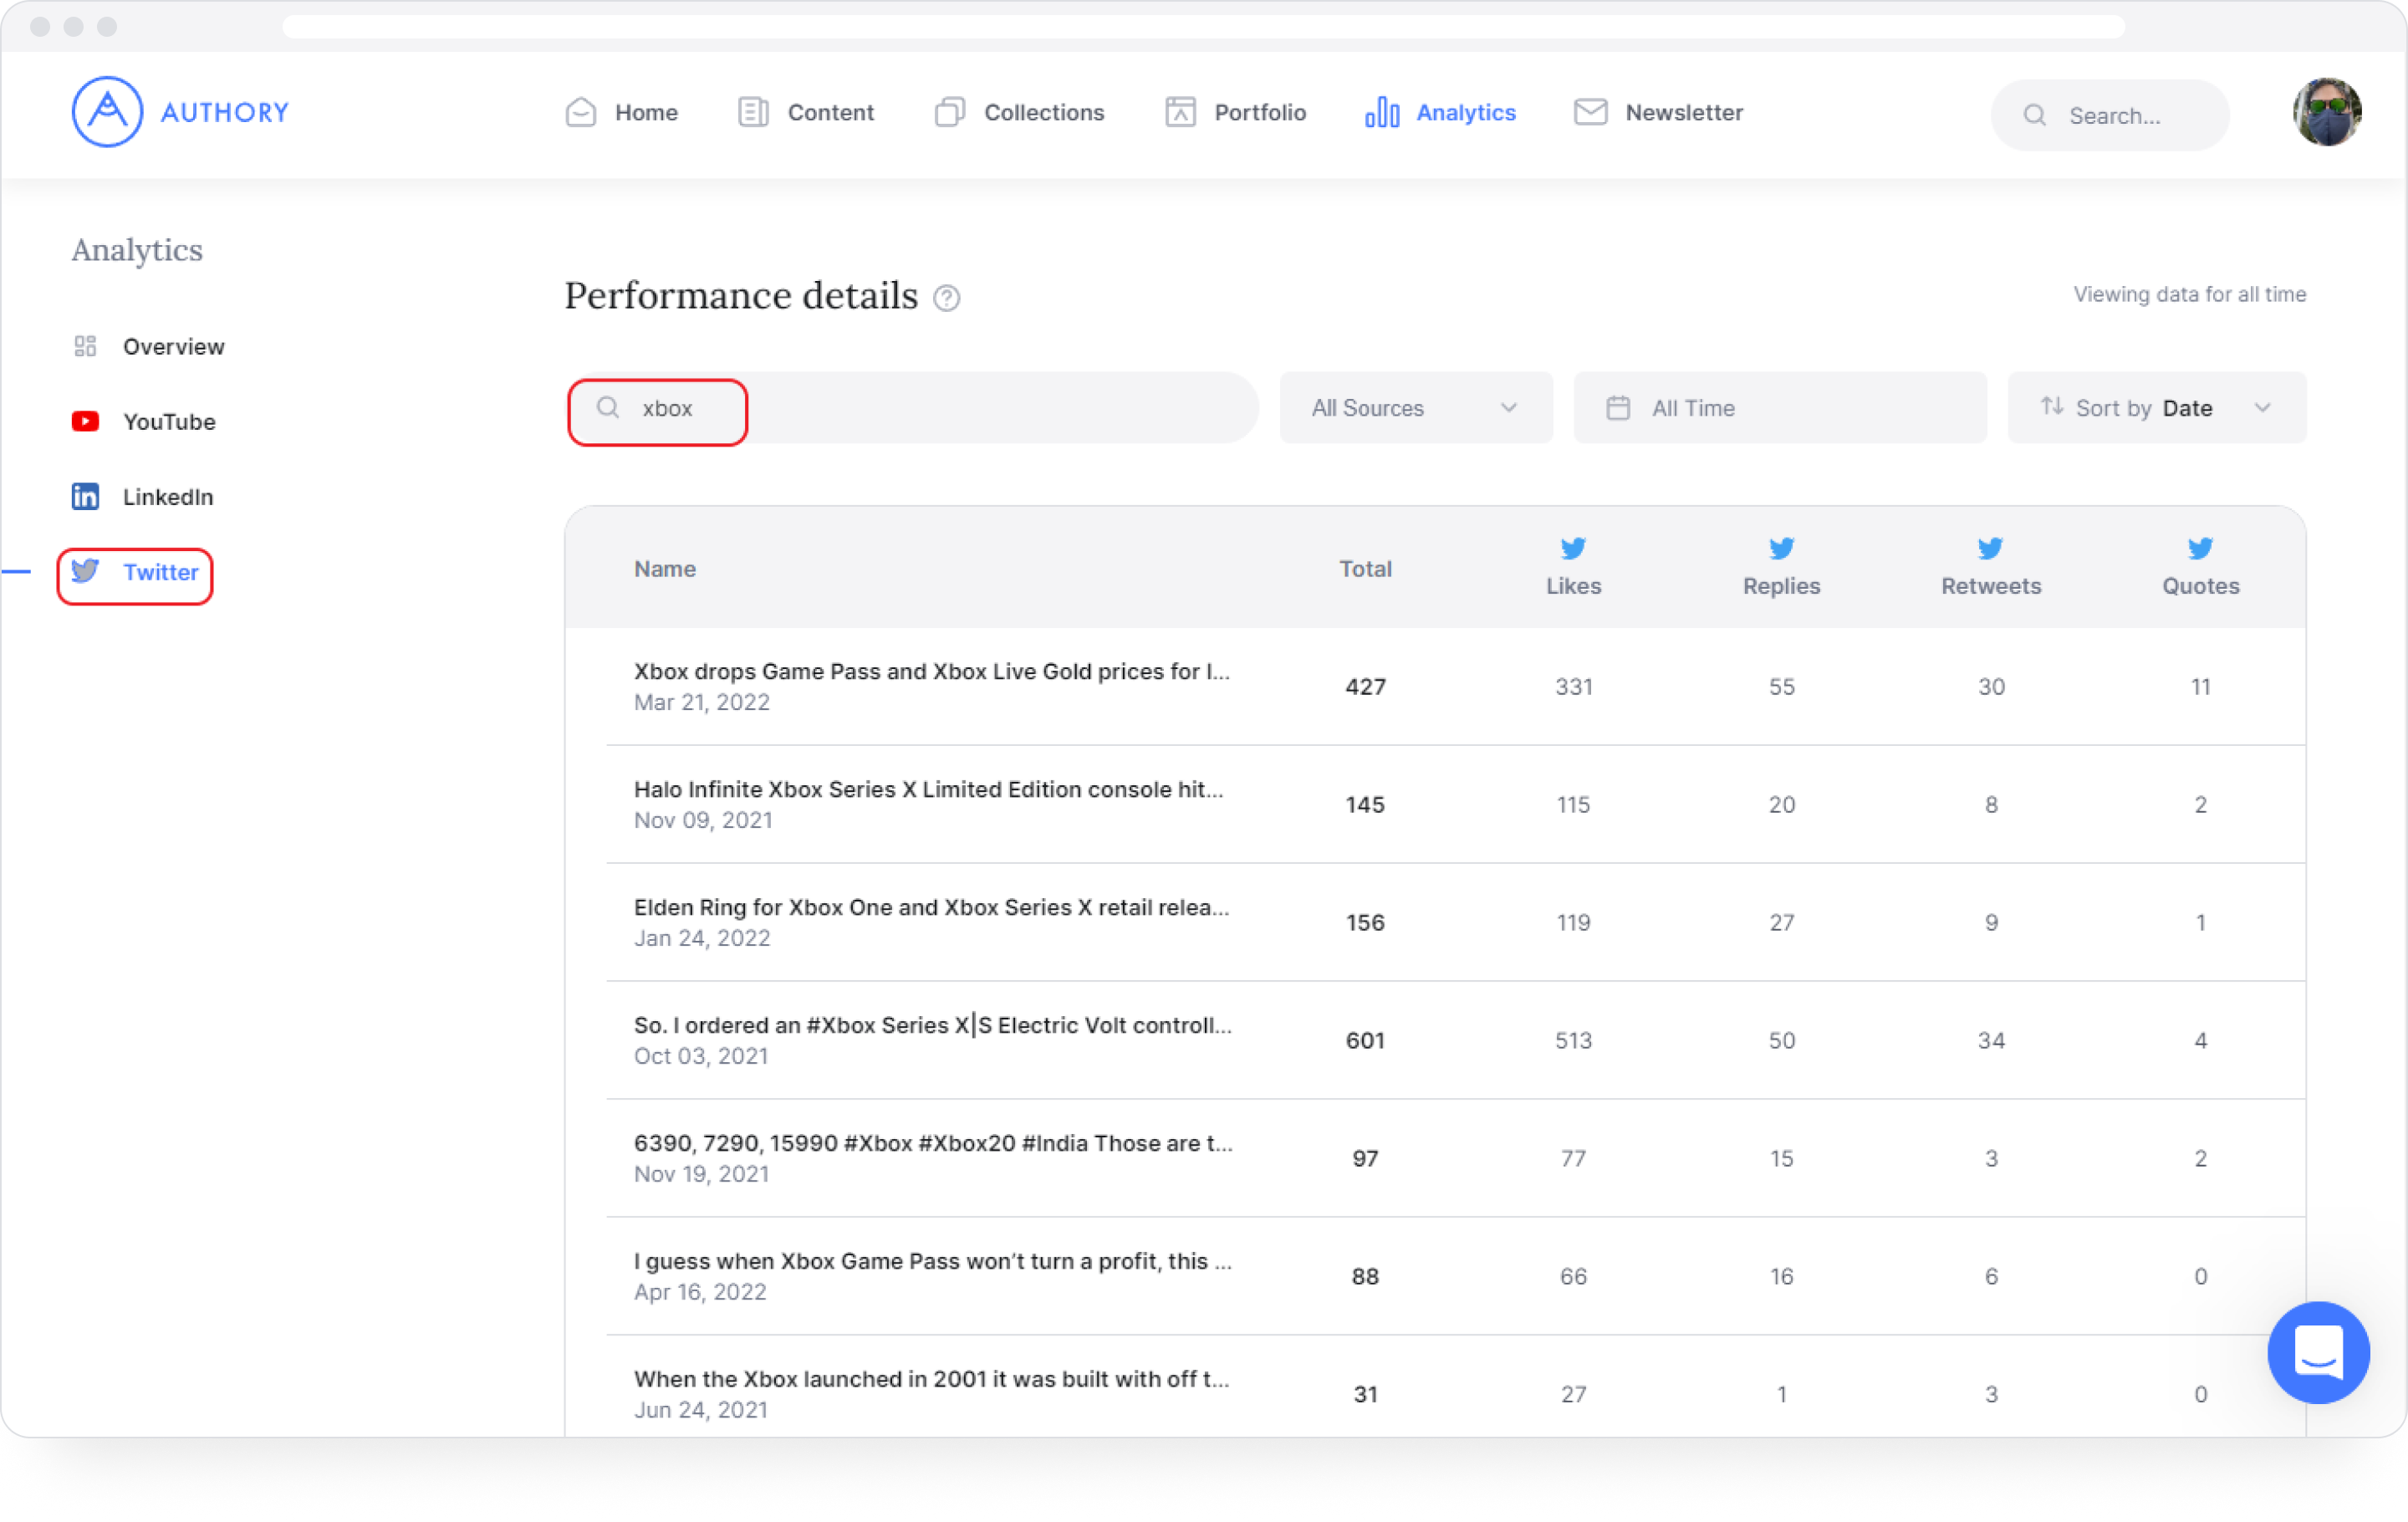Click the browser address bar
This screenshot has width=2408, height=1522.
click(x=1203, y=26)
